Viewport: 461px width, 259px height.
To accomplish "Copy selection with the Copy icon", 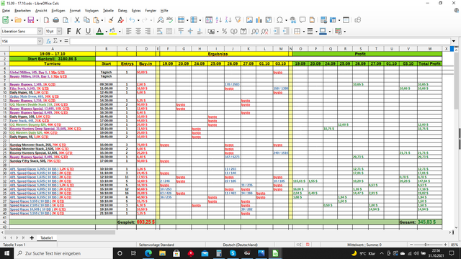I will (86, 20).
